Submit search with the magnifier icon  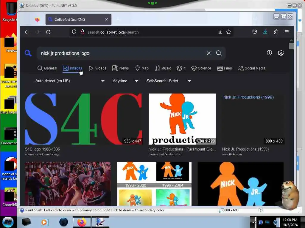click(x=219, y=53)
